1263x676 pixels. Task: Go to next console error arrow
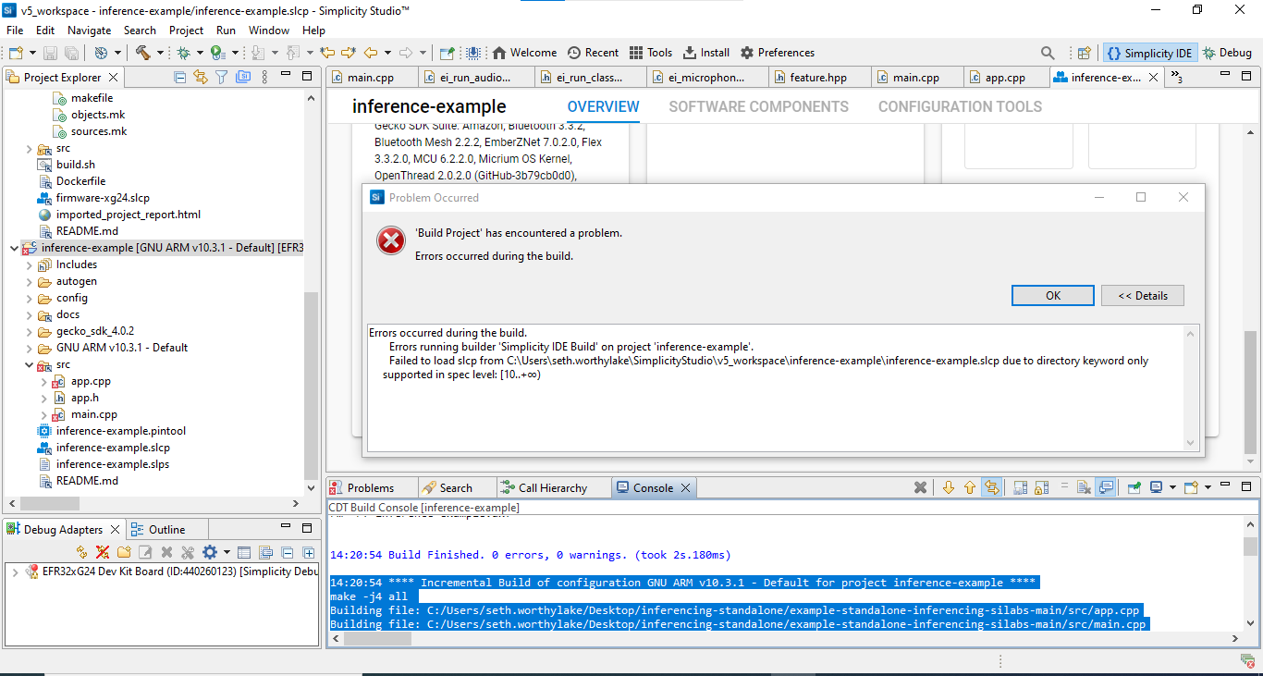(x=949, y=487)
